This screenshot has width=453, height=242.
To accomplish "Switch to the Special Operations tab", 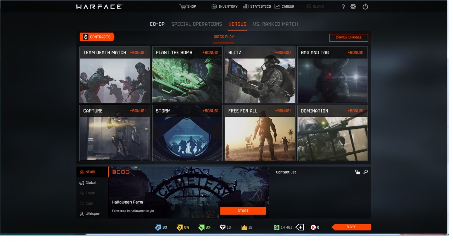I will pyautogui.click(x=197, y=24).
